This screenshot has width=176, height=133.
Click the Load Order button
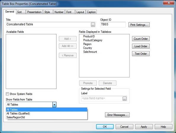point(141,46)
